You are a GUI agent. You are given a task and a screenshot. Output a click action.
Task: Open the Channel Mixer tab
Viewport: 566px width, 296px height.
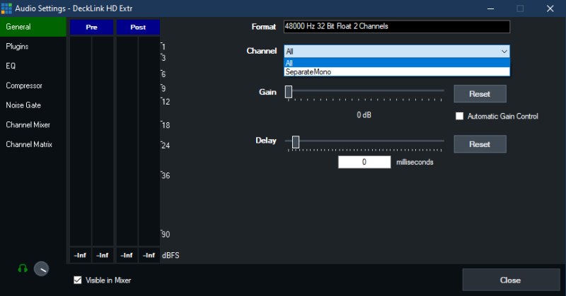[28, 125]
